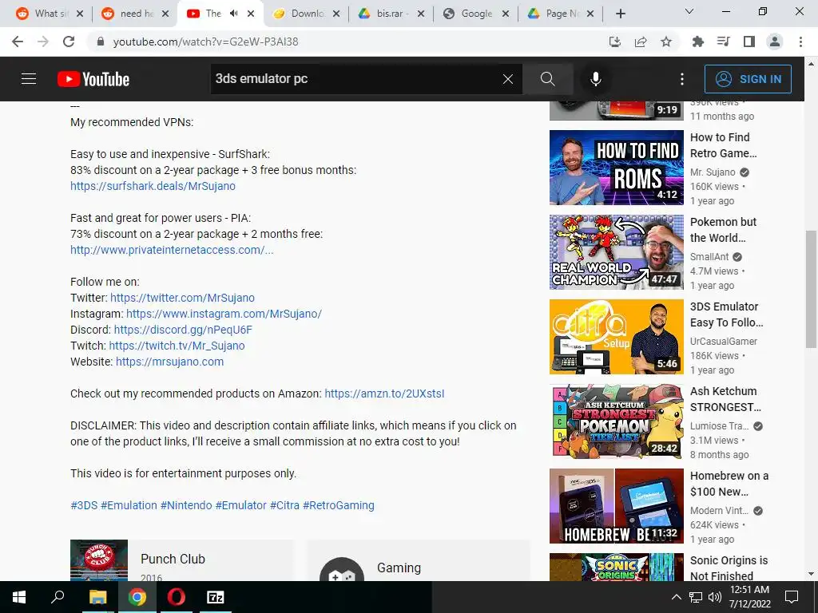This screenshot has height=613, width=818.
Task: Click the #3DS hashtag
Action: [84, 505]
